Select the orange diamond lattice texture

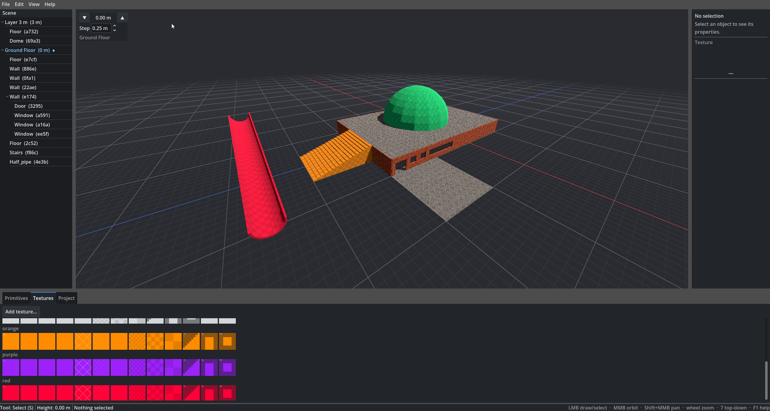(83, 341)
